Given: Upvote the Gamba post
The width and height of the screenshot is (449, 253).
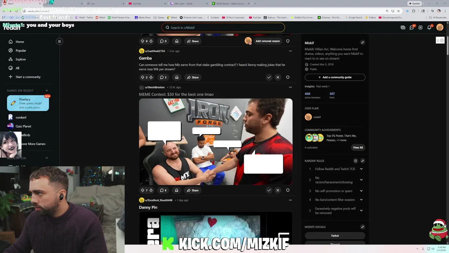Looking at the screenshot, I should pos(142,77).
